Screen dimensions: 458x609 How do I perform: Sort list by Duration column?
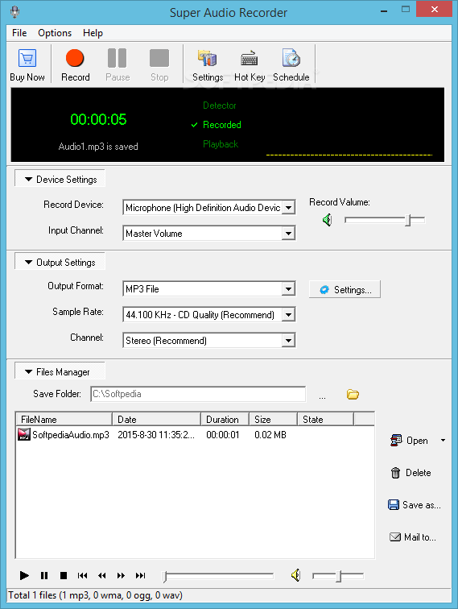(x=225, y=420)
